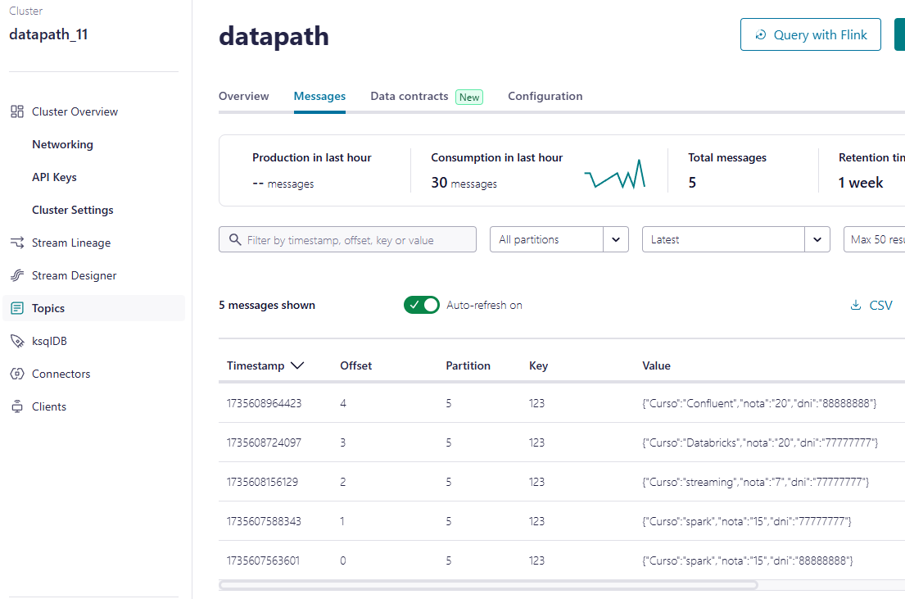Click the Topics list icon
The height and width of the screenshot is (599, 905).
(17, 308)
